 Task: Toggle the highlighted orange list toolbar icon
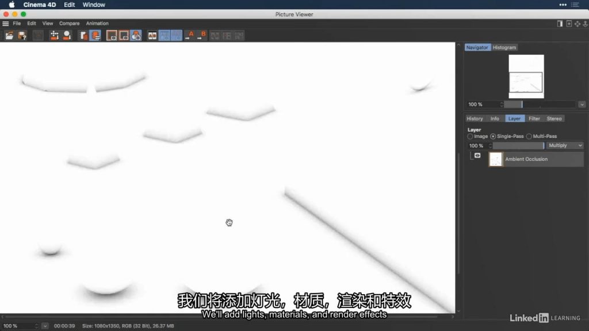click(x=96, y=36)
